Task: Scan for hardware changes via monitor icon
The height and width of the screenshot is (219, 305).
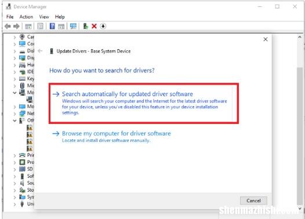Action: [73, 26]
